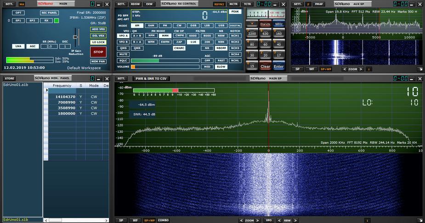425x223 pixels.
Task: Click the S-meter display in RX Control
Action: (266, 13)
